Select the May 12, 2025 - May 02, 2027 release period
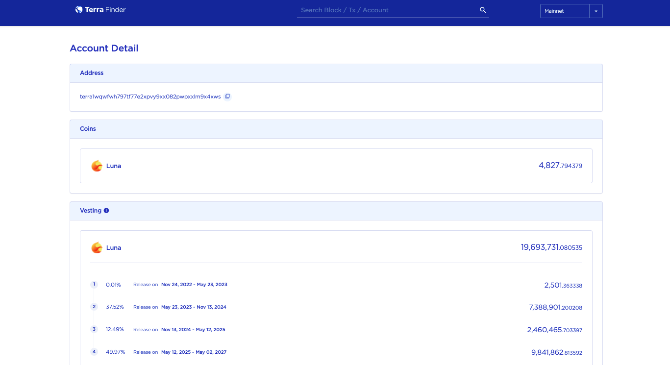This screenshot has height=365, width=670. [194, 352]
